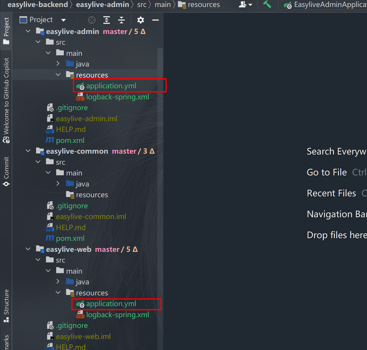
Task: Open the Project view type dropdown
Action: (x=63, y=20)
